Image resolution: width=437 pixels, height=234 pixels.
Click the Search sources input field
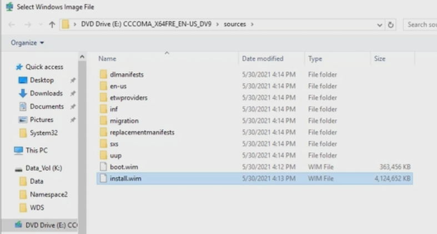coord(420,25)
